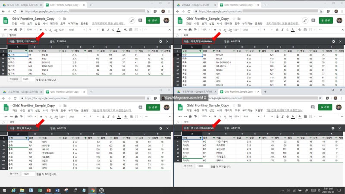Undo in the 영국,러시아+HG,RF+S window
This screenshot has width=345, height=194.
(180, 116)
